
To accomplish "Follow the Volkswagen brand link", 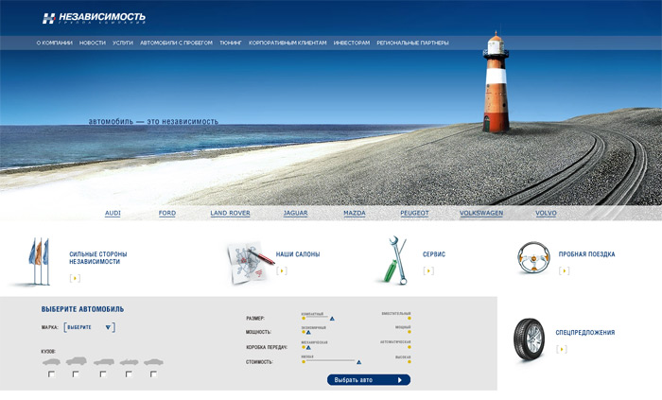I will 481,213.
